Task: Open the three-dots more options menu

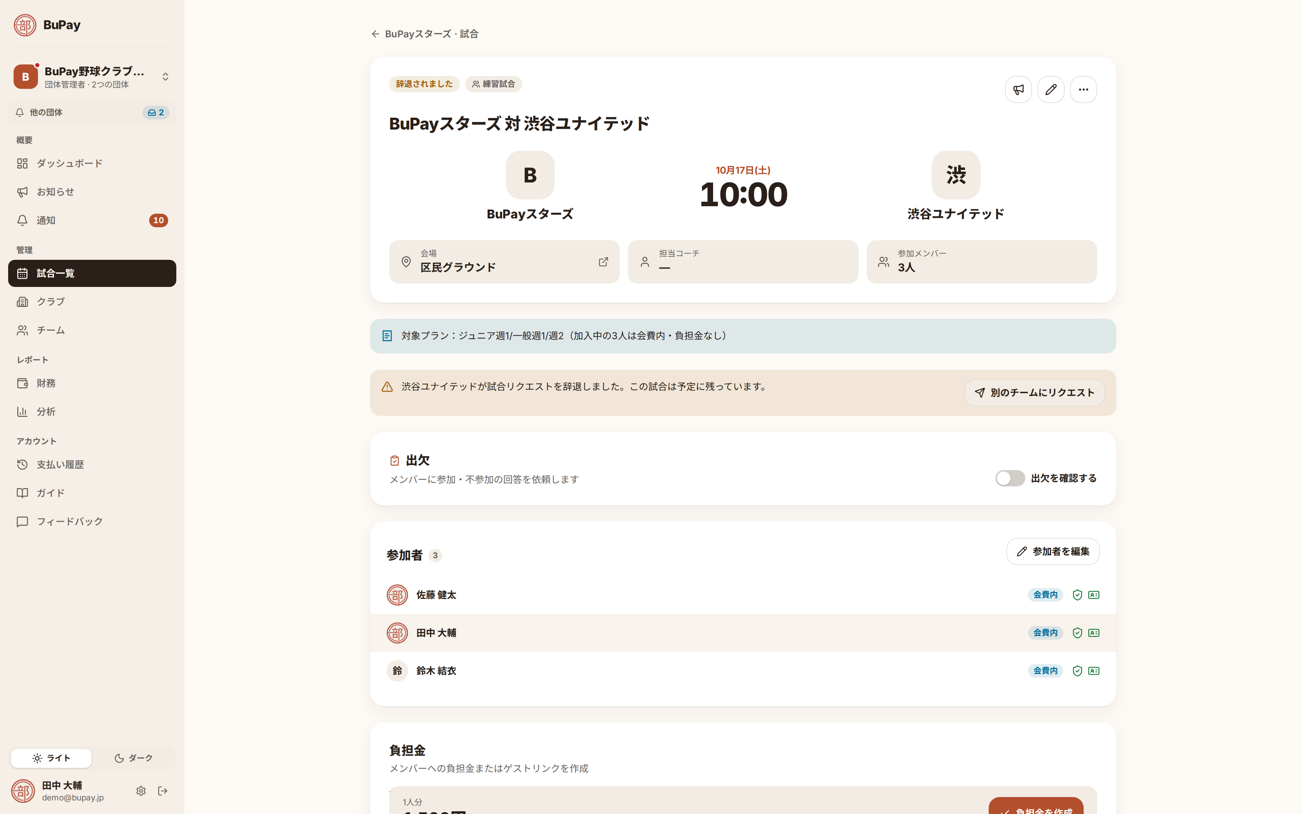Action: 1083,89
